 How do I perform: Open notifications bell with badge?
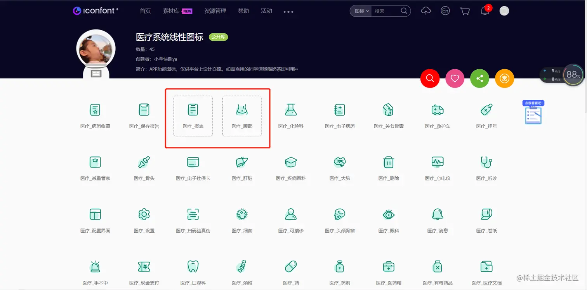(x=485, y=10)
